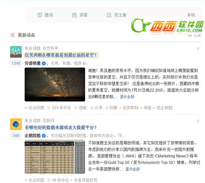205x183 pixels.
Task: Toggle the 349 upvote count button
Action: pyautogui.click(x=16, y=136)
